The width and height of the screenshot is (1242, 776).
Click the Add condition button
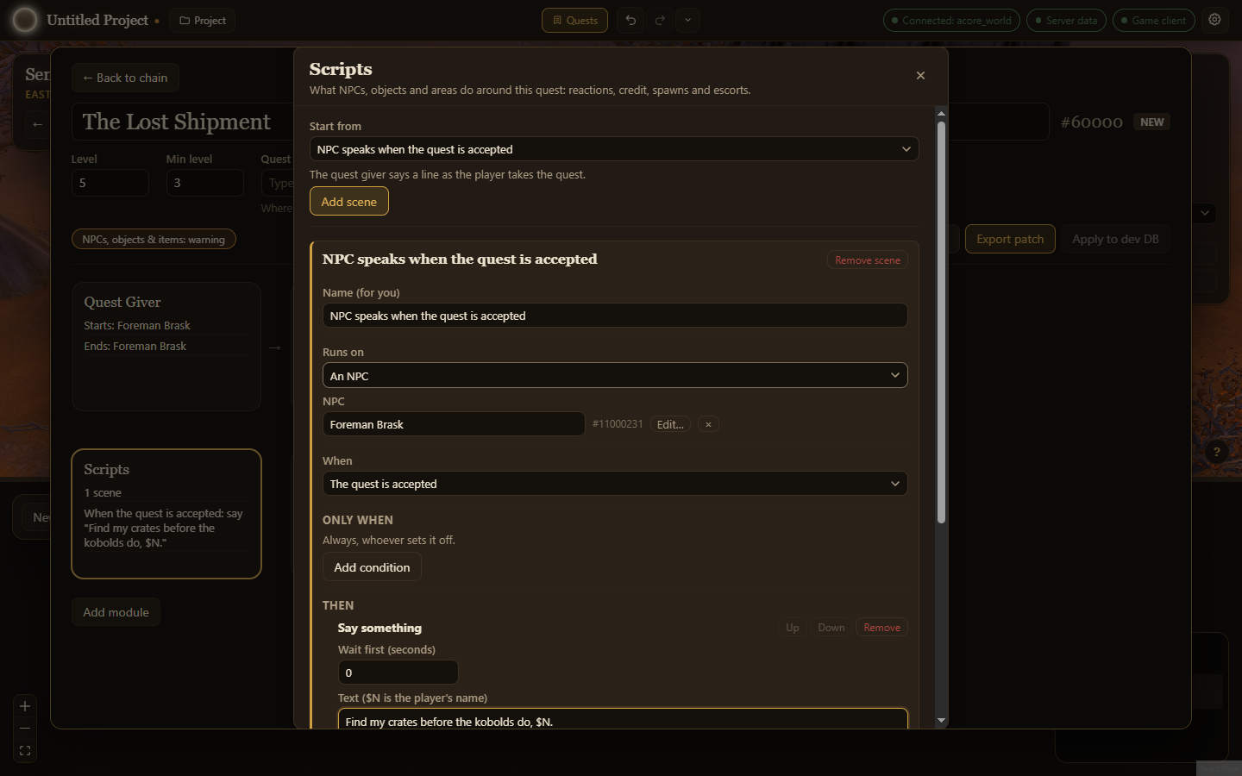[372, 567]
